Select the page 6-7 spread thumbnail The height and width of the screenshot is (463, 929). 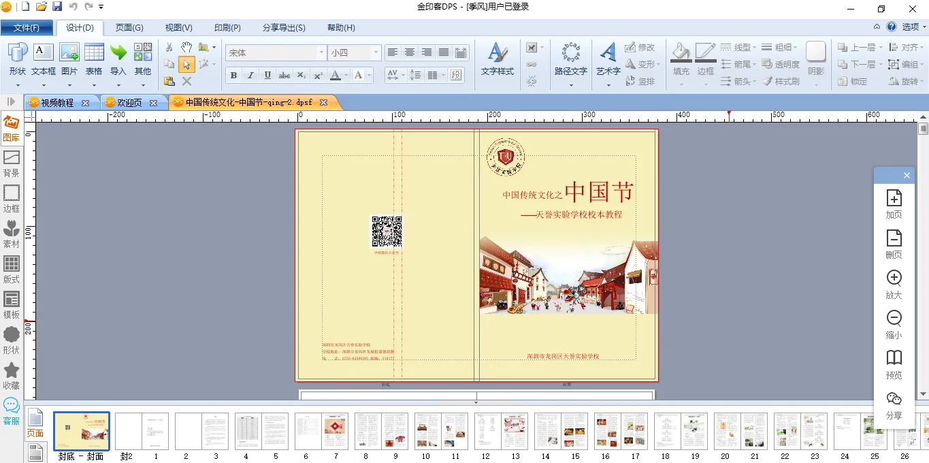[321, 430]
